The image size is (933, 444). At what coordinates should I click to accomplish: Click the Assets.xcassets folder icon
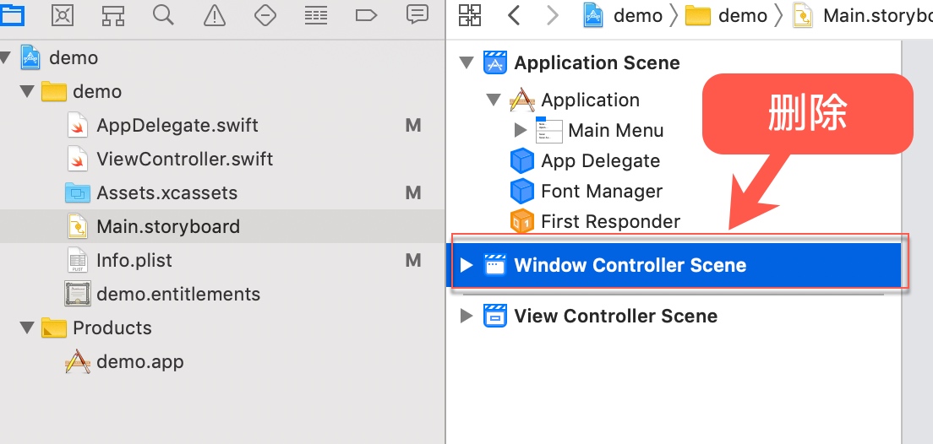click(78, 192)
